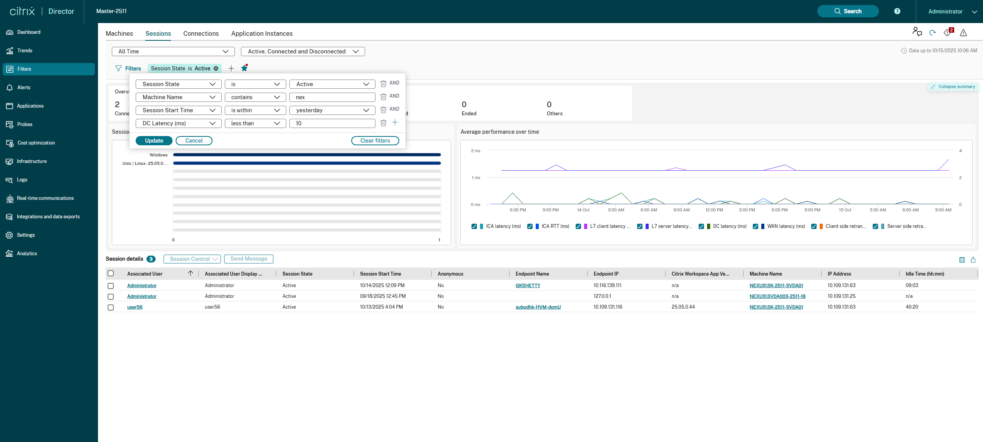Click the export session details icon
The width and height of the screenshot is (983, 442).
[x=973, y=260]
